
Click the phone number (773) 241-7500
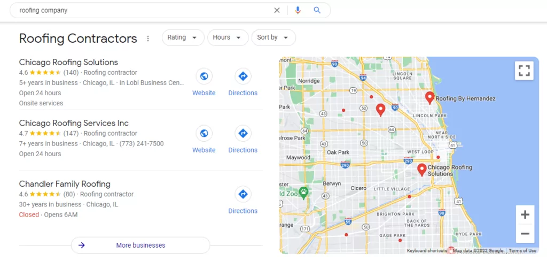[x=142, y=143]
